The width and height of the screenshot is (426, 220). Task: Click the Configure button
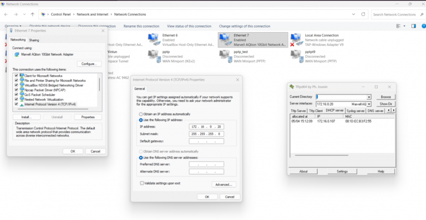[89, 64]
